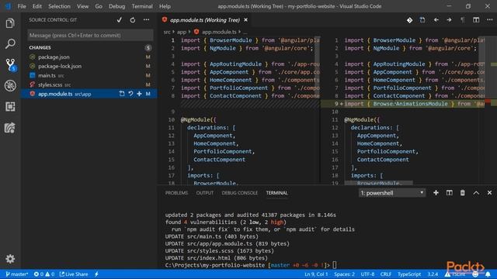
Task: Select package-lock.json in changes list
Action: point(89,66)
